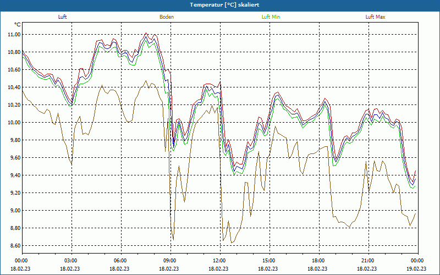Screen dimensions: 440x275
Task: Toggle the green "Luft Min" legend entry
Action: pos(271,17)
